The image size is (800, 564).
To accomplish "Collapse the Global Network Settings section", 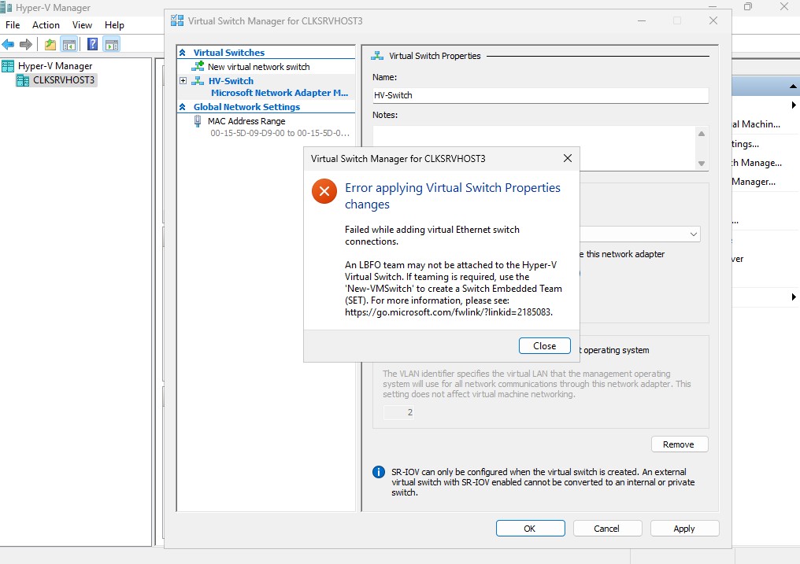I will pos(183,107).
